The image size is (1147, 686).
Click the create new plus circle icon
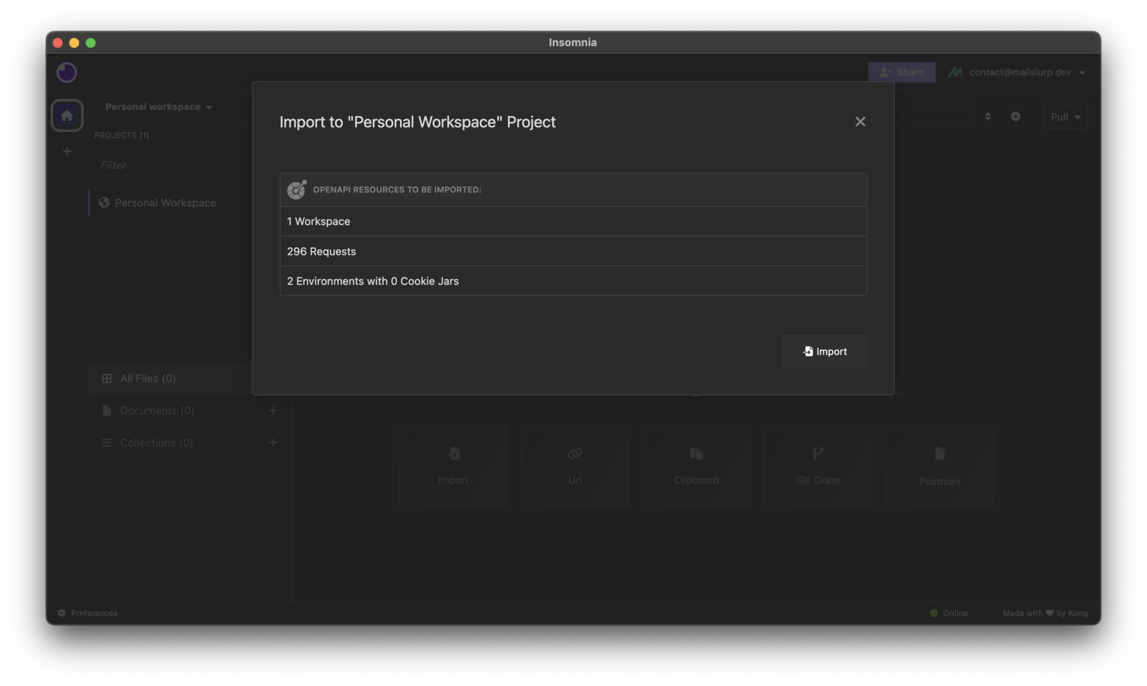[1016, 117]
